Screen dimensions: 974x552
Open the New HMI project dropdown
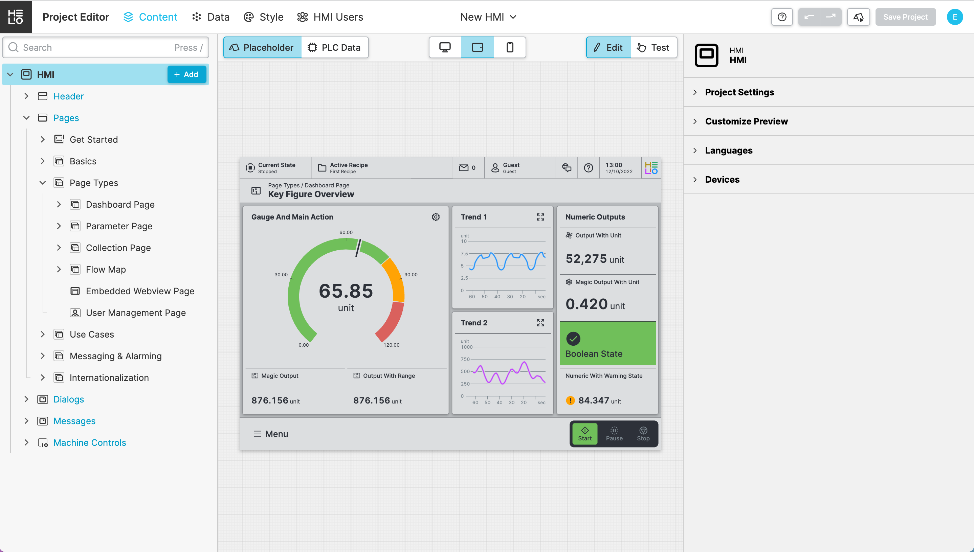coord(488,17)
